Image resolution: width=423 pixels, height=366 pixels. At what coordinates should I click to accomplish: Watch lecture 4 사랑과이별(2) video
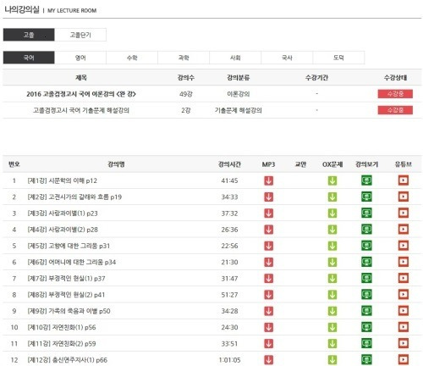tap(366, 230)
